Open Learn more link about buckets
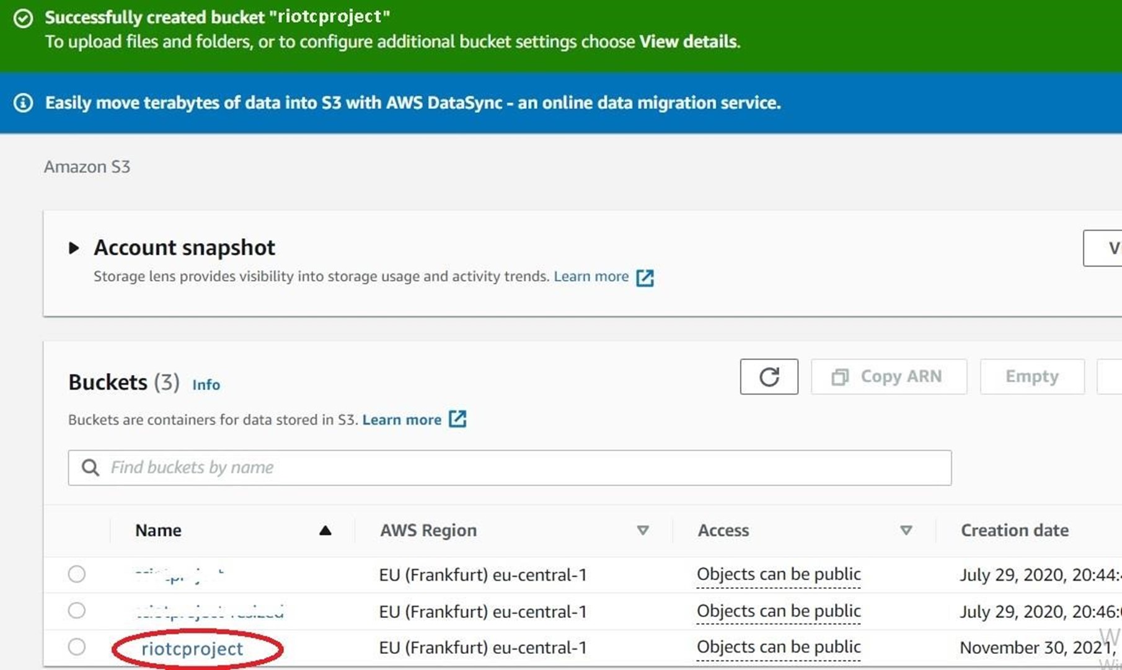Screen dimensions: 1122x670 tap(402, 420)
